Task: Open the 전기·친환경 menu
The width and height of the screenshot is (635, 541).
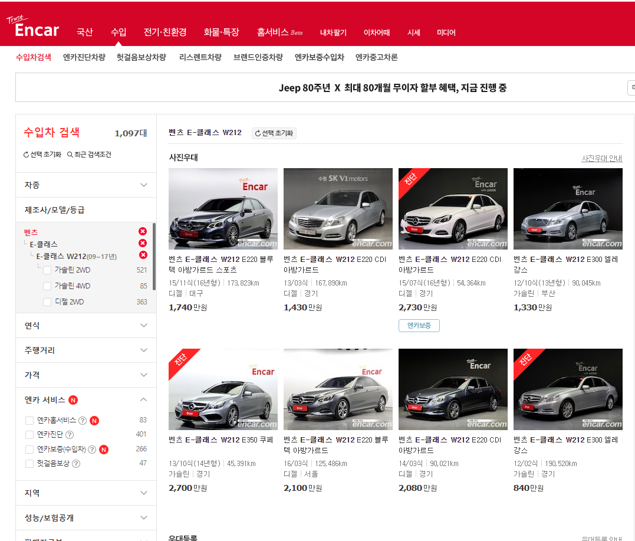Action: (165, 32)
